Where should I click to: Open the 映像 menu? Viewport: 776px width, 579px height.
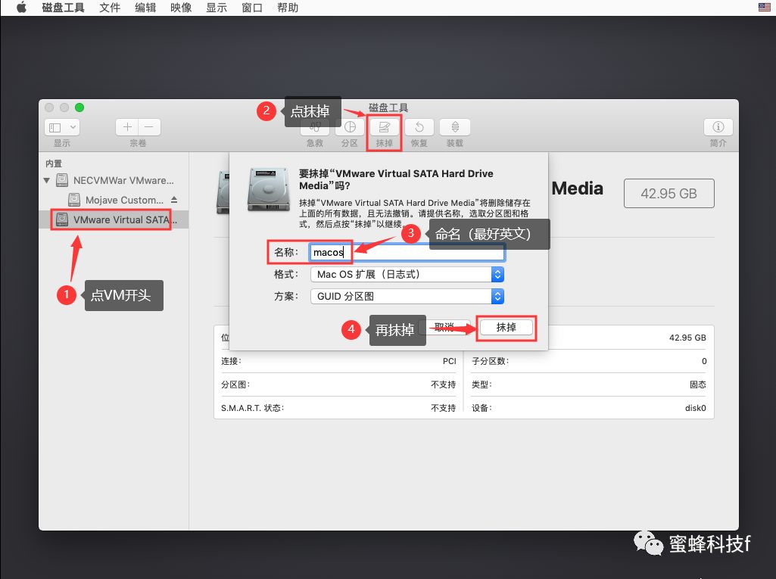tap(181, 8)
